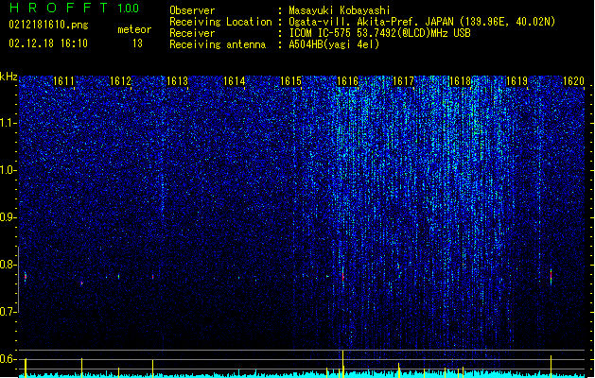Click the Receiver label
Image resolution: width=595 pixels, height=378 pixels.
coord(192,33)
